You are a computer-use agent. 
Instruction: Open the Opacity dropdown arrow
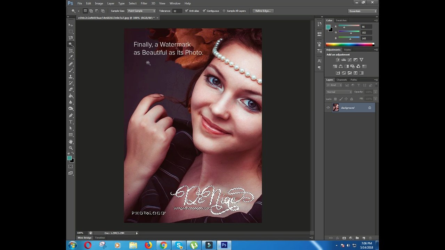[375, 92]
